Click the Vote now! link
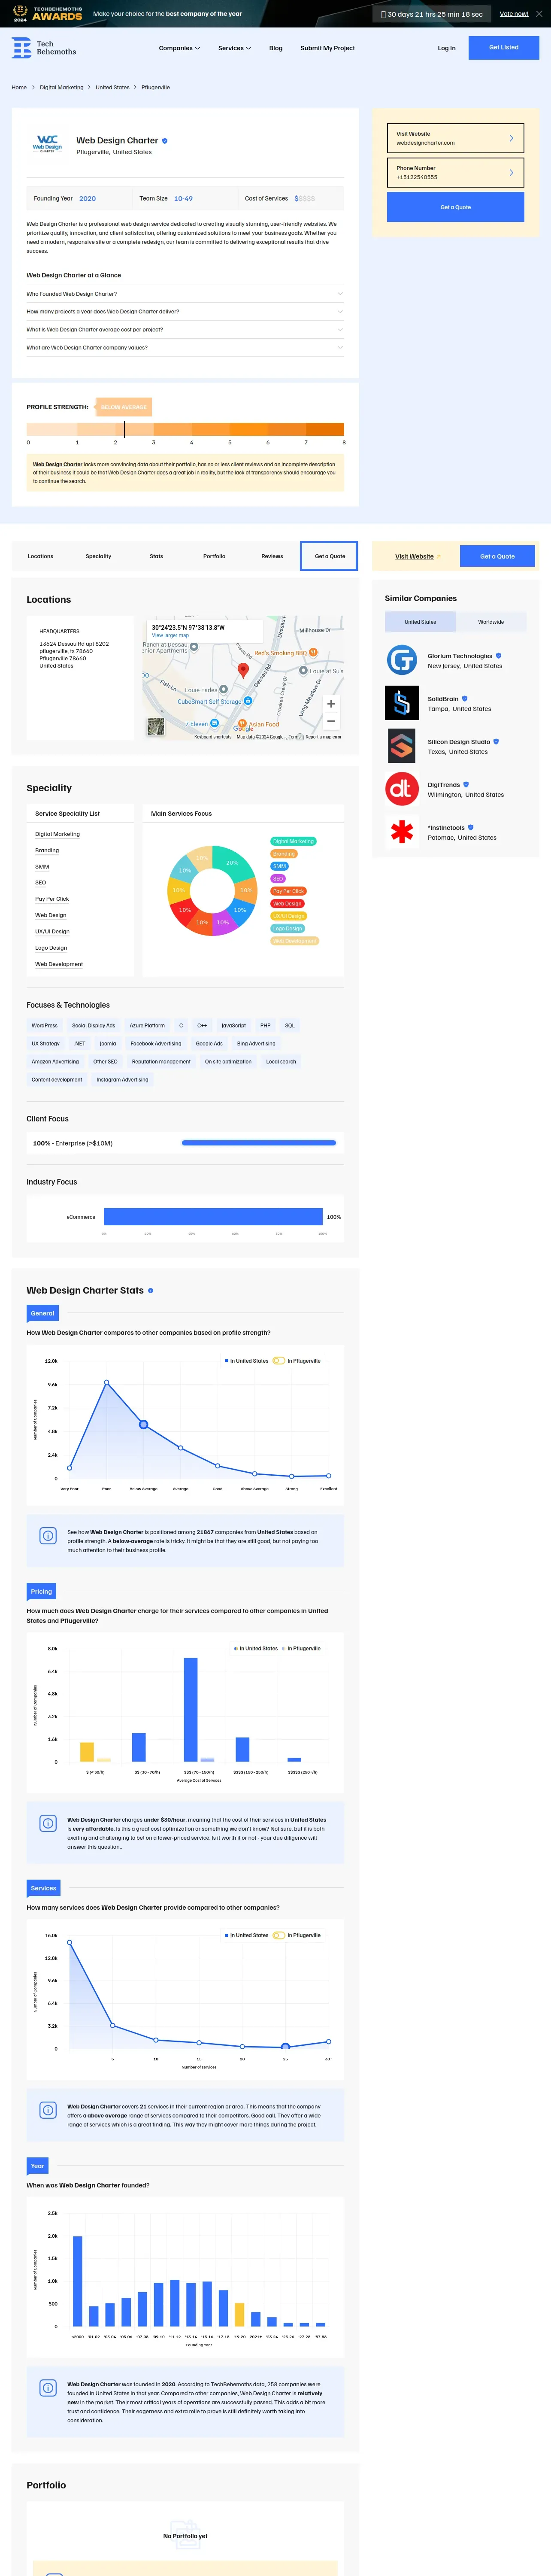The image size is (551, 2576). point(514,14)
